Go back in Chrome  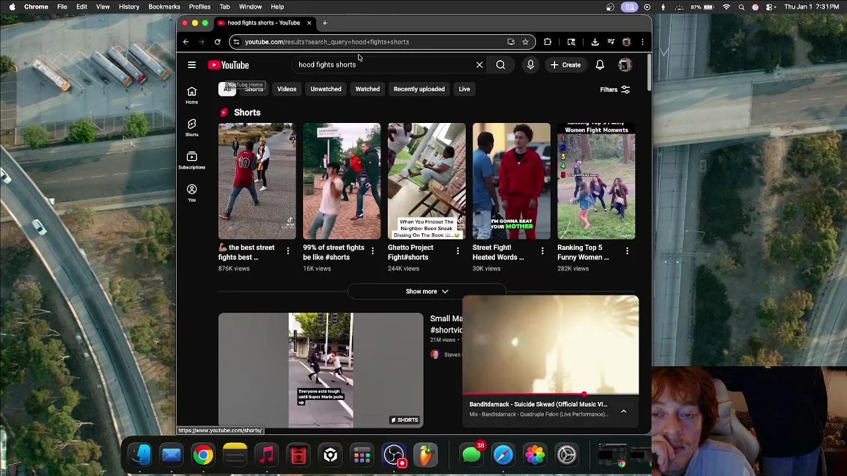(186, 42)
